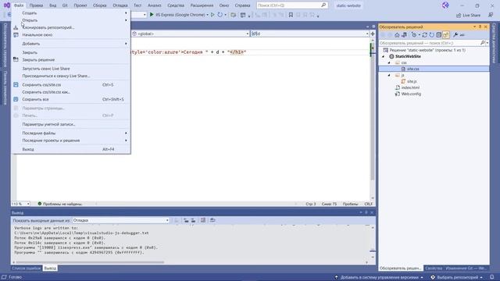The width and height of the screenshot is (500, 281).
Task: Refresh the Solution Explorer tree
Action: click(432, 34)
